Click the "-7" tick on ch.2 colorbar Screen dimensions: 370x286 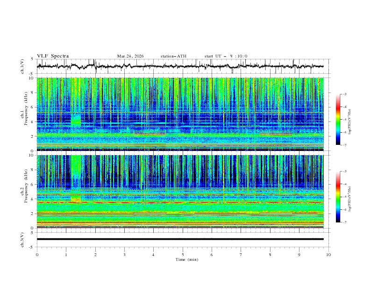(344, 222)
